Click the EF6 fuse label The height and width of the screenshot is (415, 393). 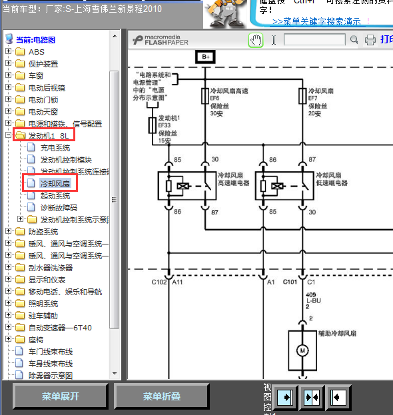(x=214, y=98)
